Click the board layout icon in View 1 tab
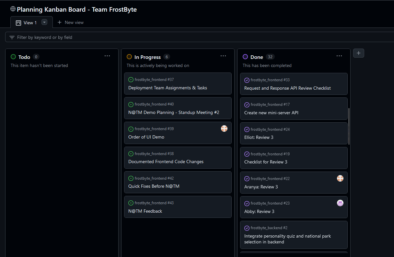The image size is (394, 257). point(18,23)
